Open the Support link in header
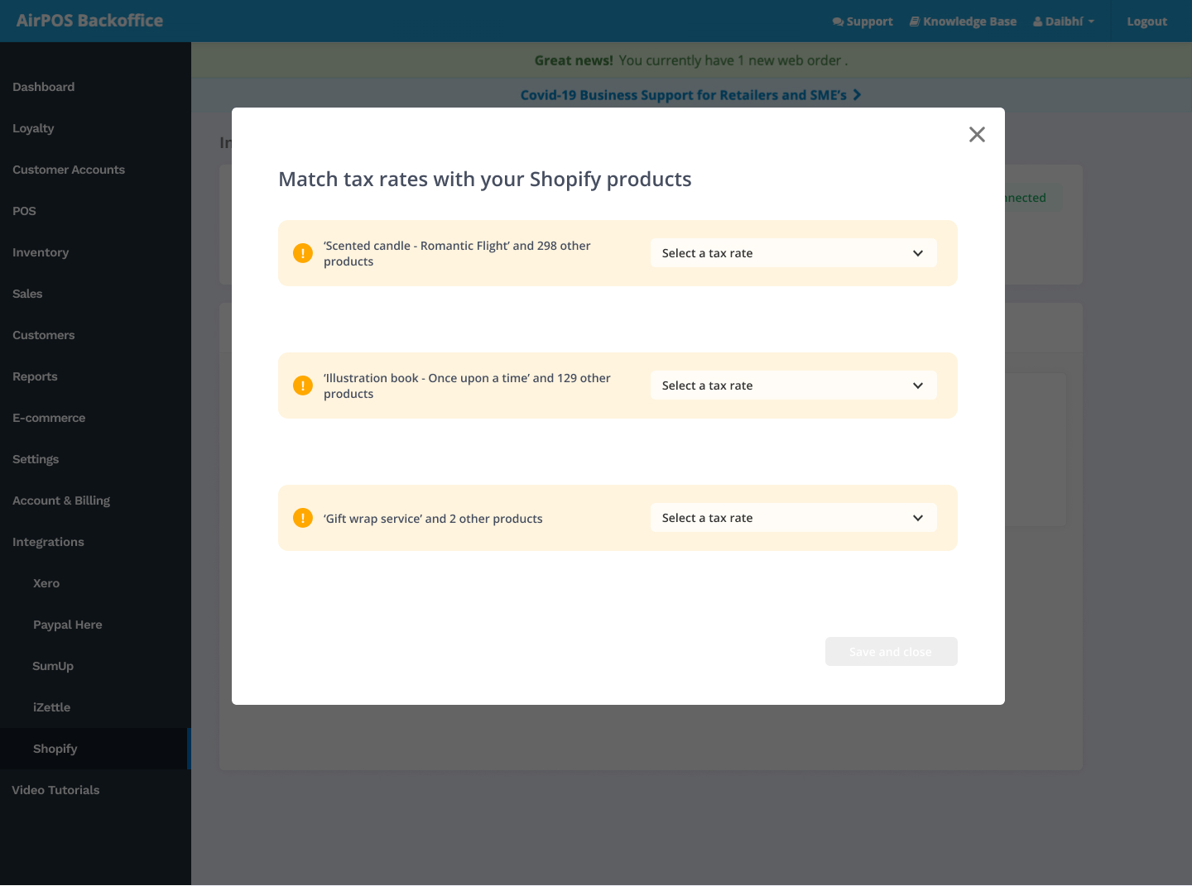 tap(863, 22)
